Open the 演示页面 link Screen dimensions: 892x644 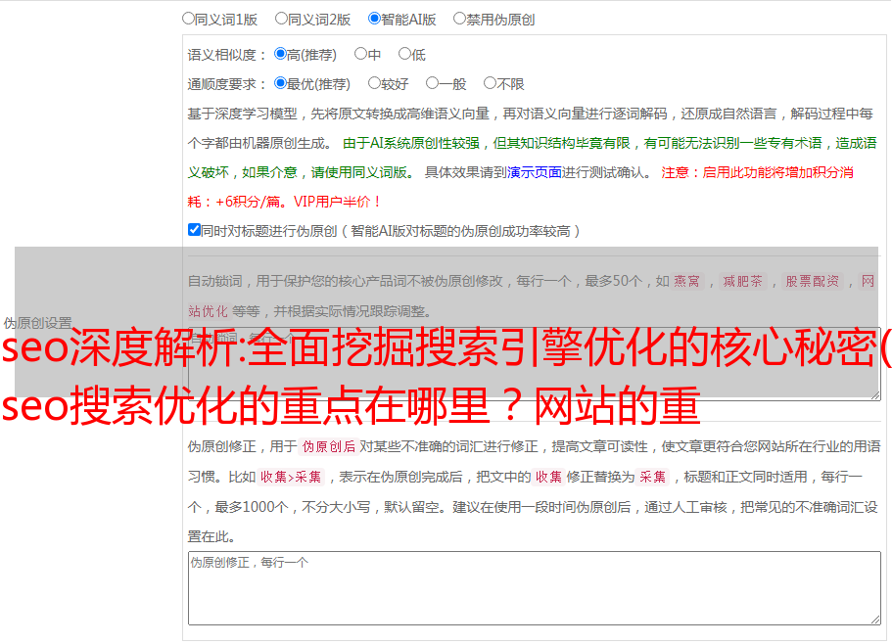(534, 172)
